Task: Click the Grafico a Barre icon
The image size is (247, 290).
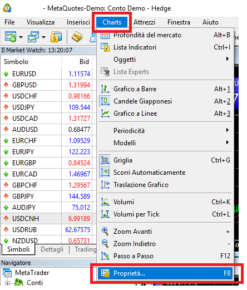Action: click(105, 89)
